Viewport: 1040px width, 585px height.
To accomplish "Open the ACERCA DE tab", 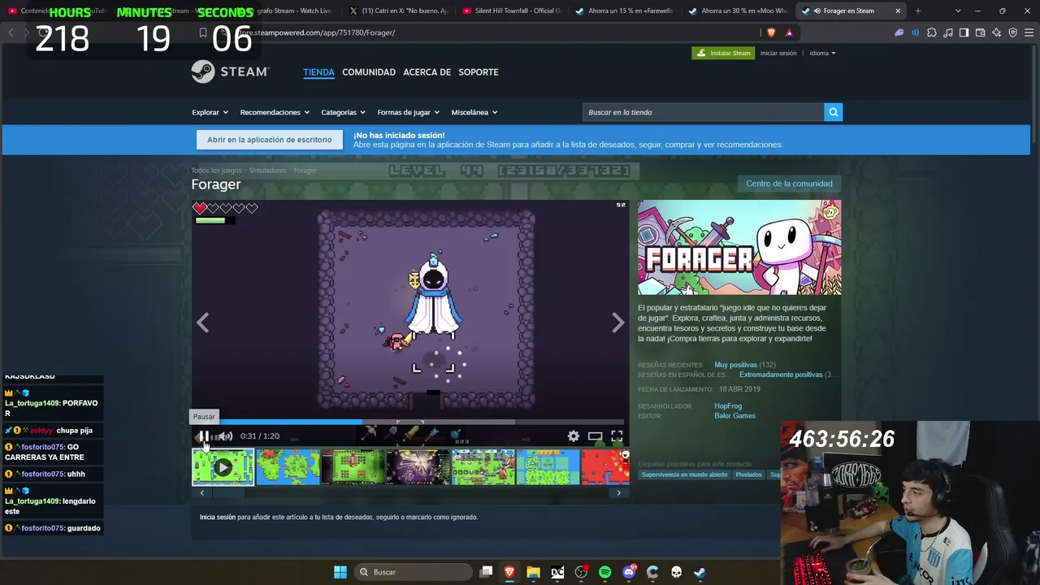I will [427, 72].
